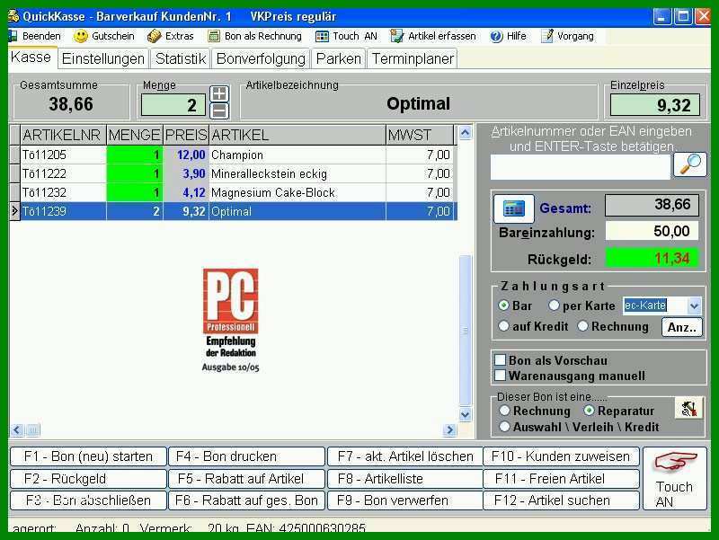Click table scroll down arrow

(x=465, y=415)
